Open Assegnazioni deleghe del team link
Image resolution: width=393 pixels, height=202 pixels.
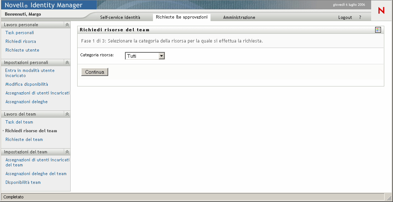pos(36,174)
